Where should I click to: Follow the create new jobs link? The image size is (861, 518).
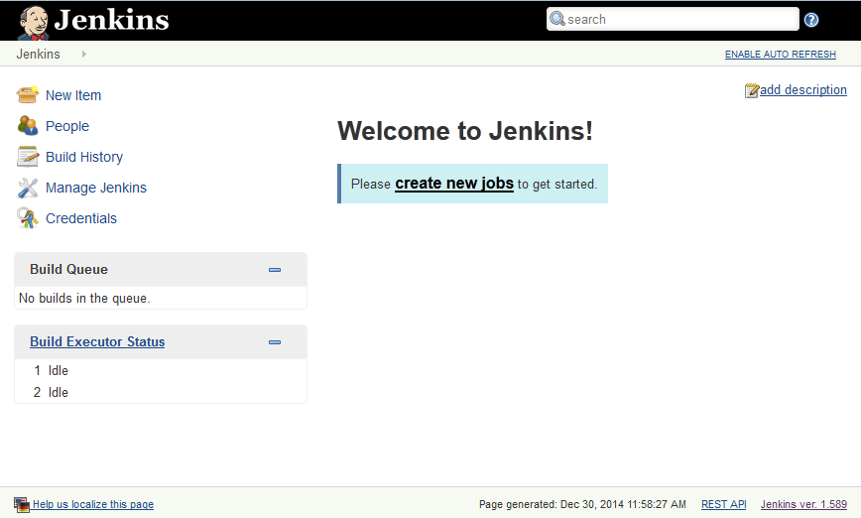click(454, 183)
